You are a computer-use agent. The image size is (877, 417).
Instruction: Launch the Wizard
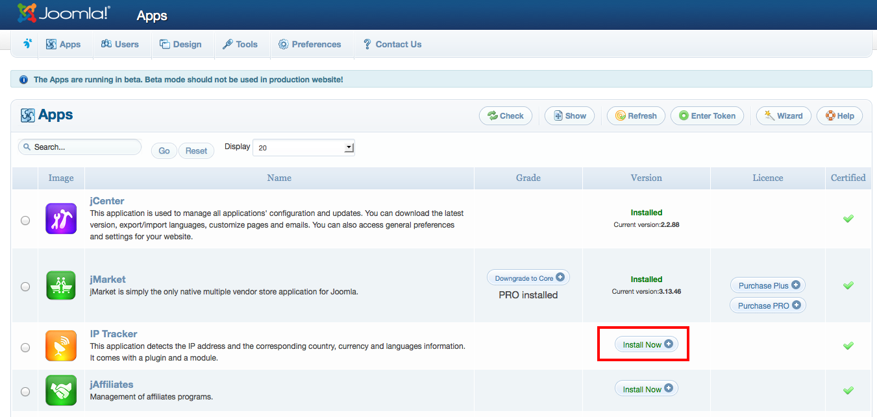[x=784, y=116]
